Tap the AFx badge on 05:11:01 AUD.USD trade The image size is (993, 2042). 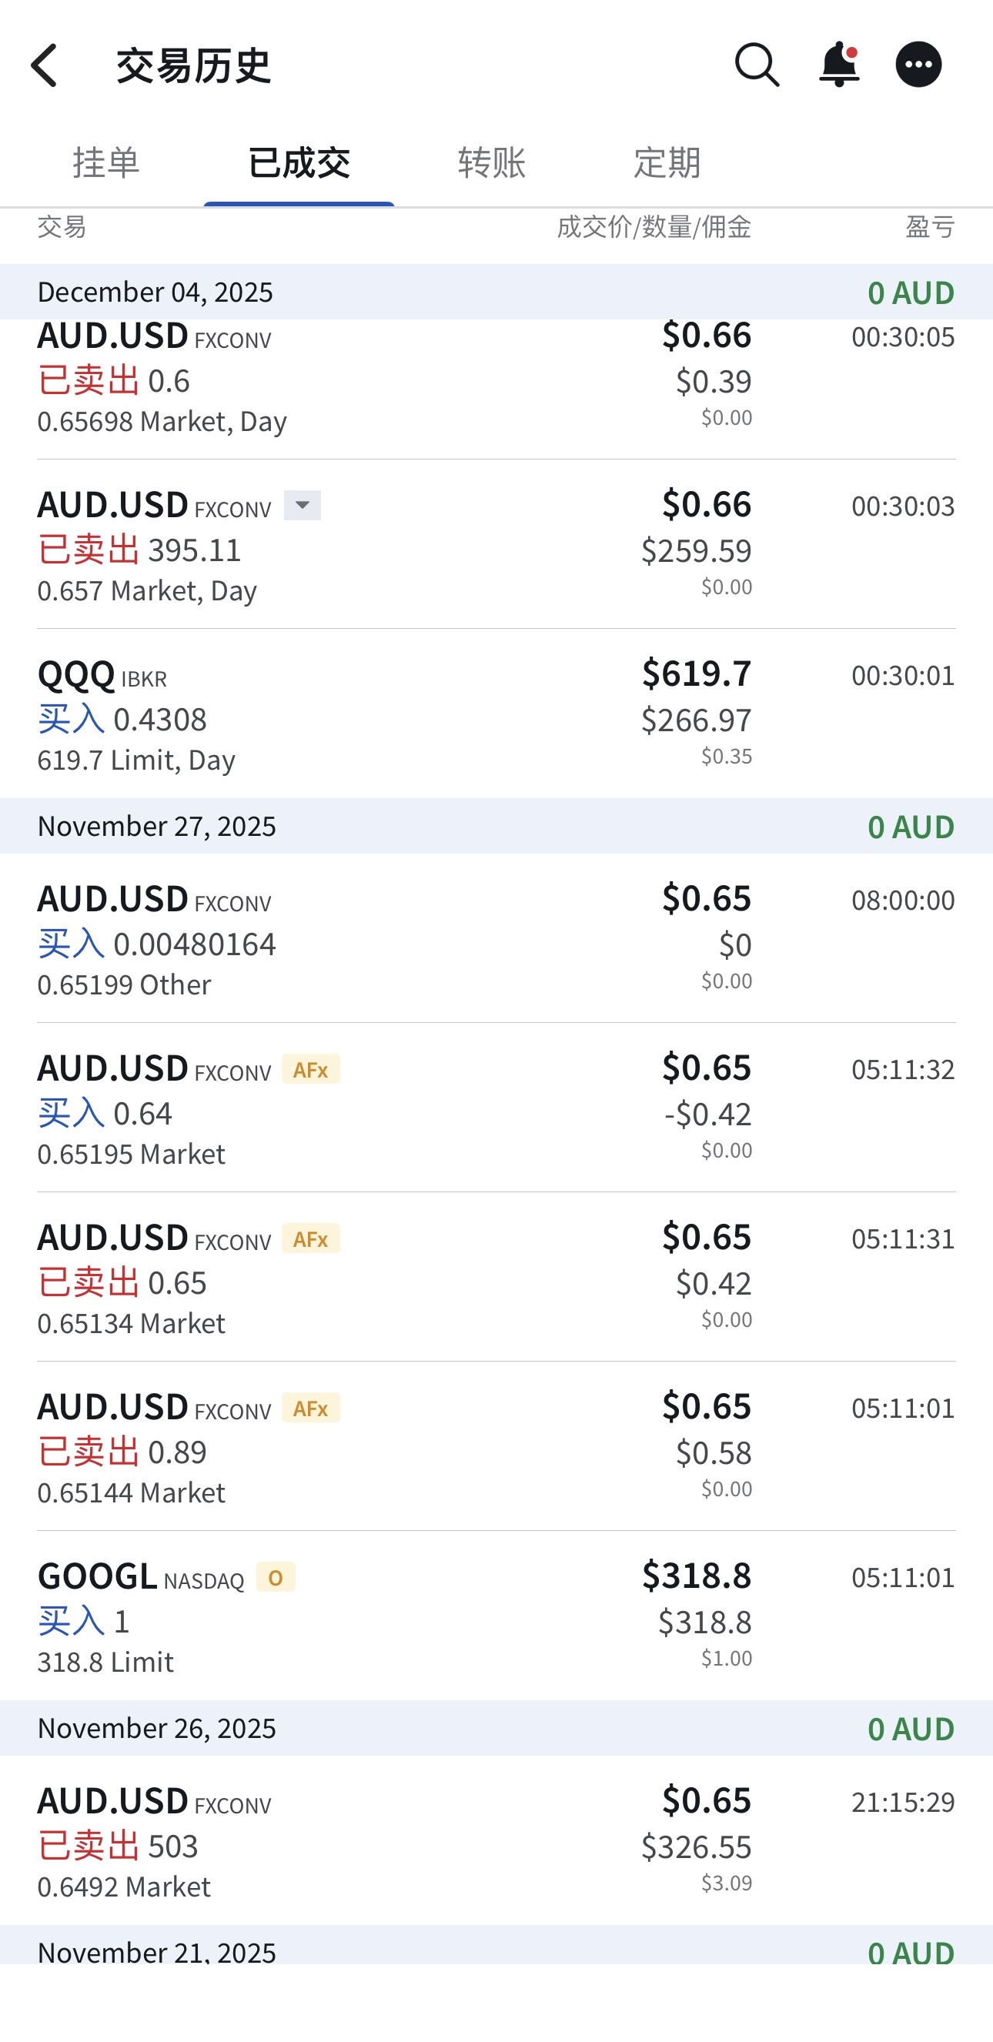point(311,1408)
